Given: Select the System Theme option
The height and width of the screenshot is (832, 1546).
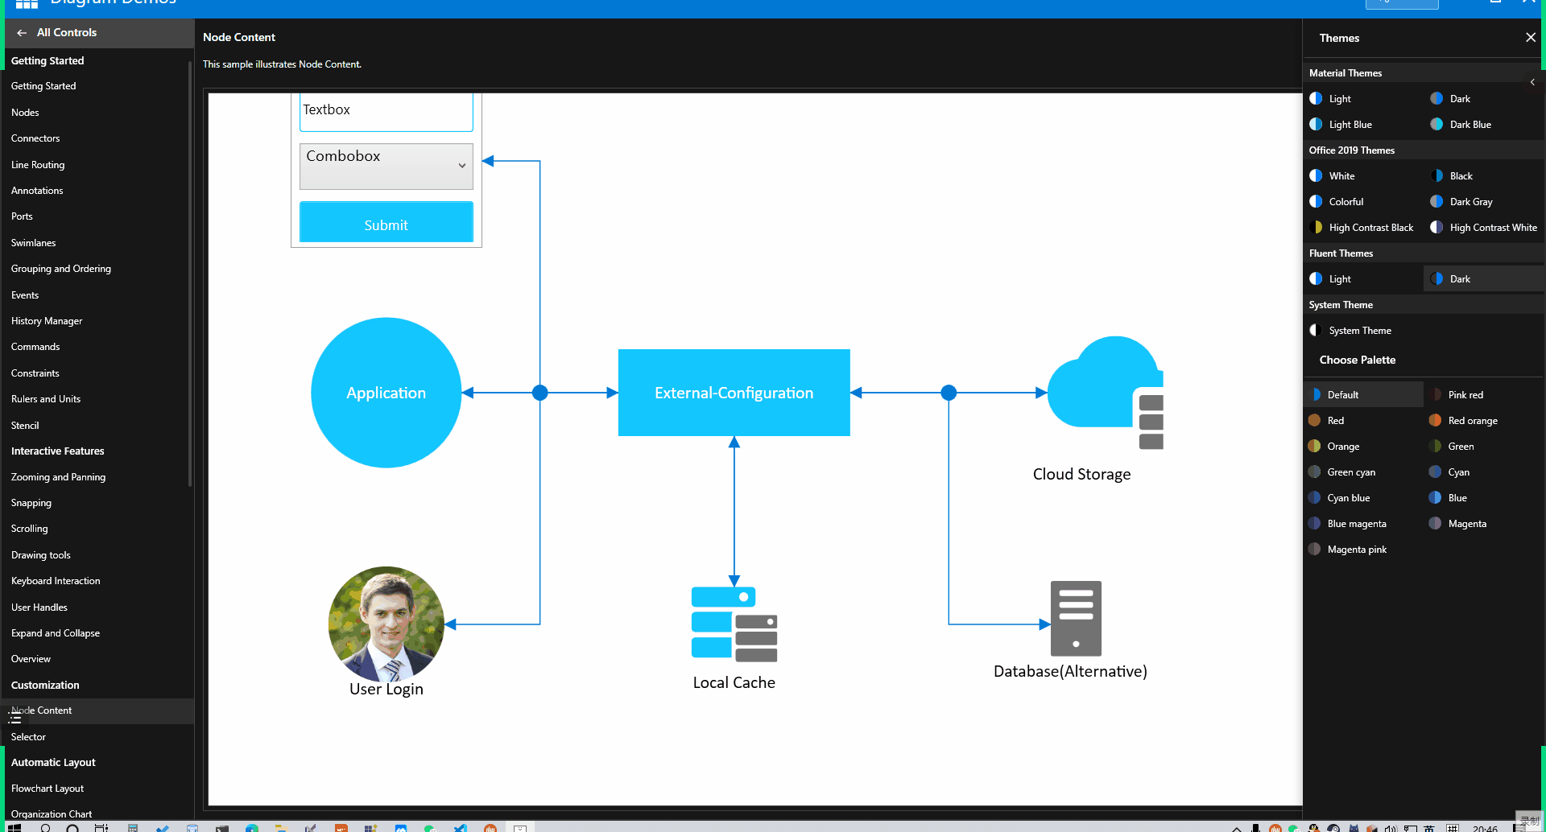Looking at the screenshot, I should click(x=1359, y=331).
